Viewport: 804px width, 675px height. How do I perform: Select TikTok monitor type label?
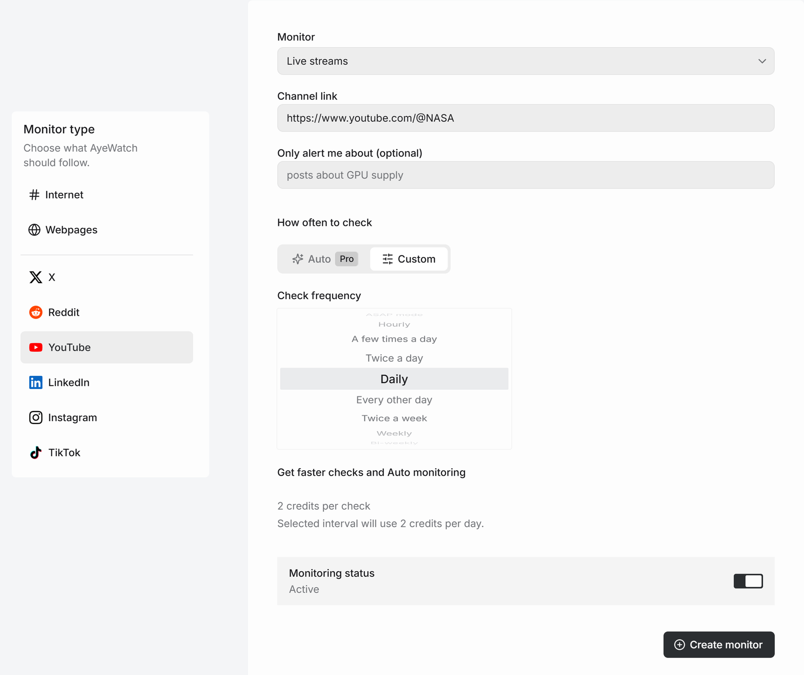[64, 453]
